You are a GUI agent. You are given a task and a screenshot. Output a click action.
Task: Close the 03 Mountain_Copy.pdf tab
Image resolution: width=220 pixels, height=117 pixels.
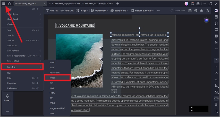pyautogui.click(x=45, y=4)
